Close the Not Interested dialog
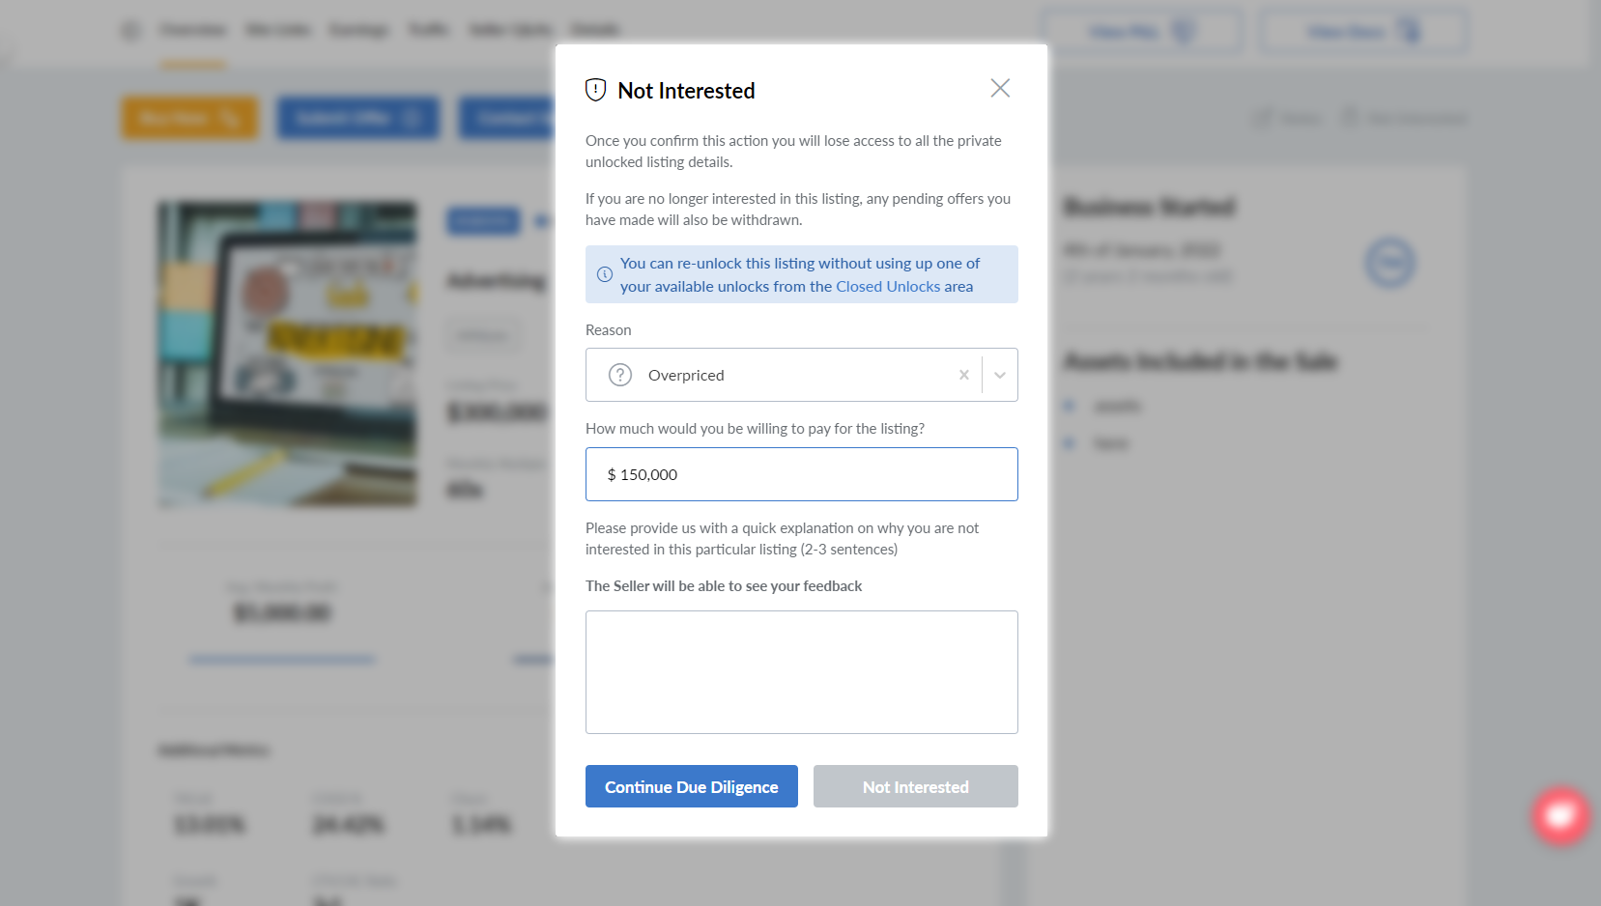The image size is (1601, 906). tap(1000, 89)
